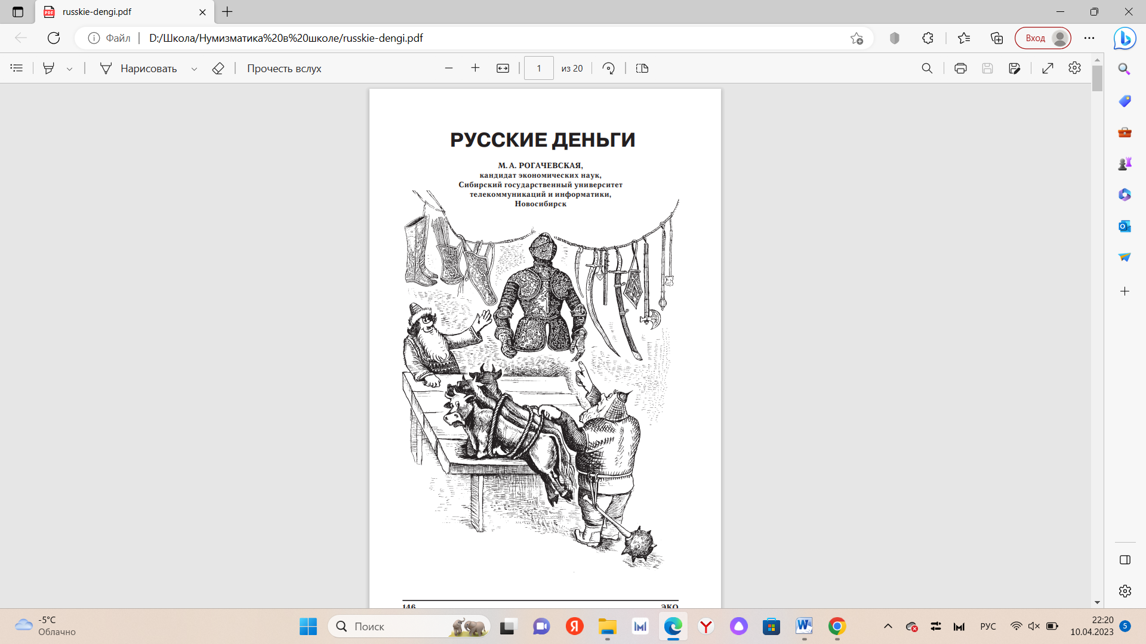Click the save PDF icon

click(987, 68)
